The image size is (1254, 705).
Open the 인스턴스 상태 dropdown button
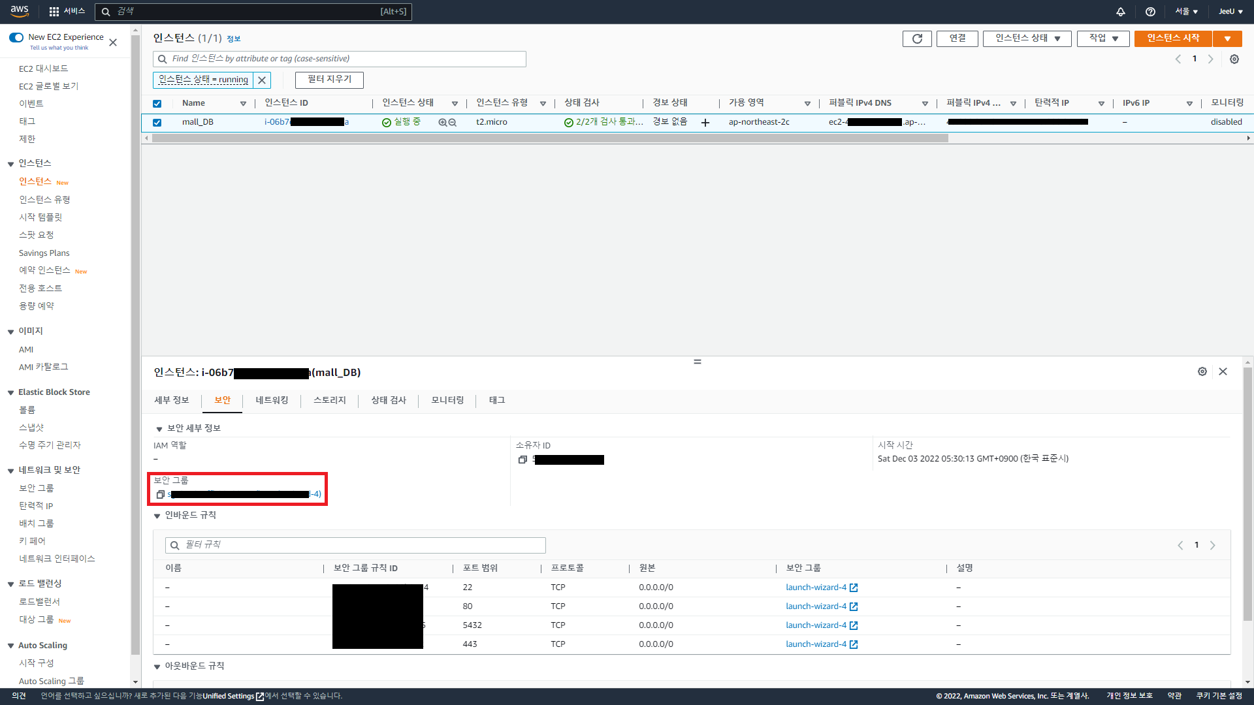(x=1027, y=39)
